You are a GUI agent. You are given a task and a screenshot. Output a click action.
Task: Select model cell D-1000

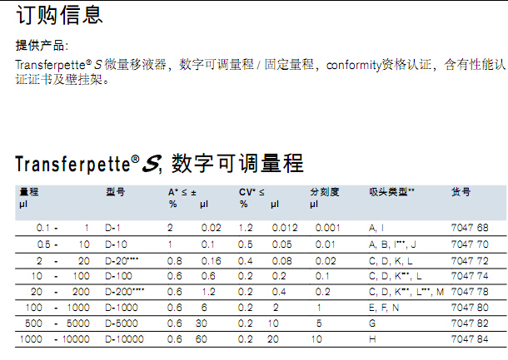click(x=122, y=308)
